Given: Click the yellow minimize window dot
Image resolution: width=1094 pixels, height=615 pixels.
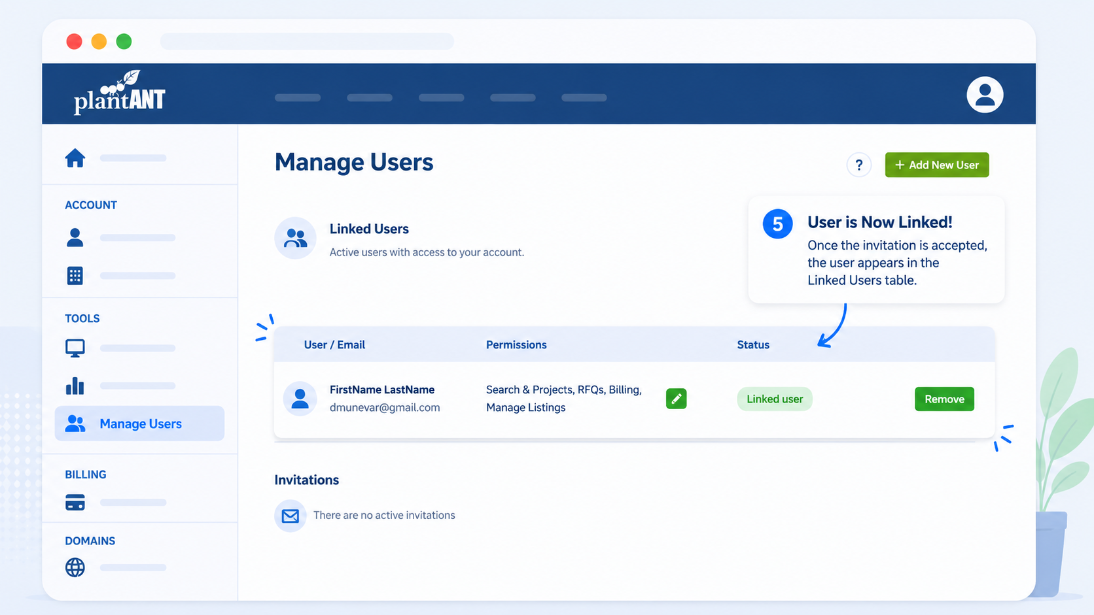Looking at the screenshot, I should tap(99, 41).
